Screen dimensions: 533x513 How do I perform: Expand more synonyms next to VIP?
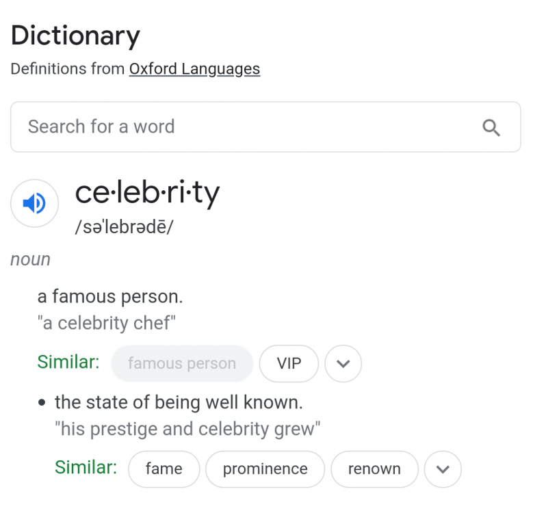(343, 364)
